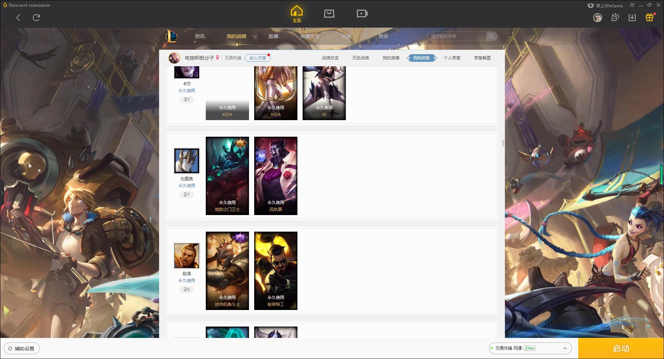The image size is (664, 359).
Task: Open the 历史战绩 sub-tab
Action: 361,58
